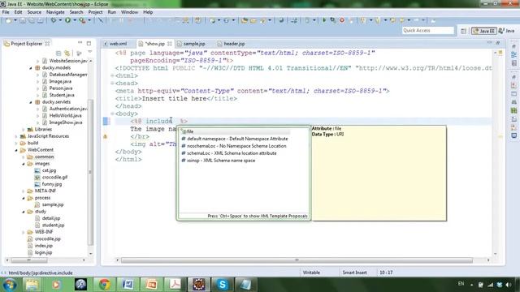This screenshot has height=292, width=520.
Task: Select login.jsp in WebContent
Action: [43, 252]
